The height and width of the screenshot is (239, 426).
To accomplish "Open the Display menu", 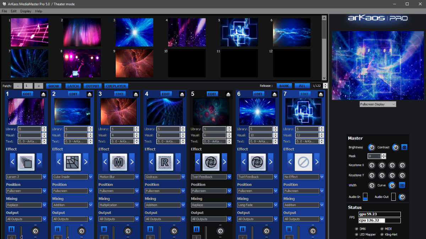I will coord(26,11).
